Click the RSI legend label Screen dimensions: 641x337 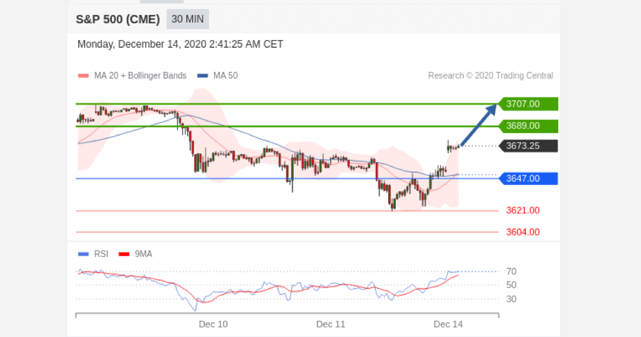tap(101, 254)
